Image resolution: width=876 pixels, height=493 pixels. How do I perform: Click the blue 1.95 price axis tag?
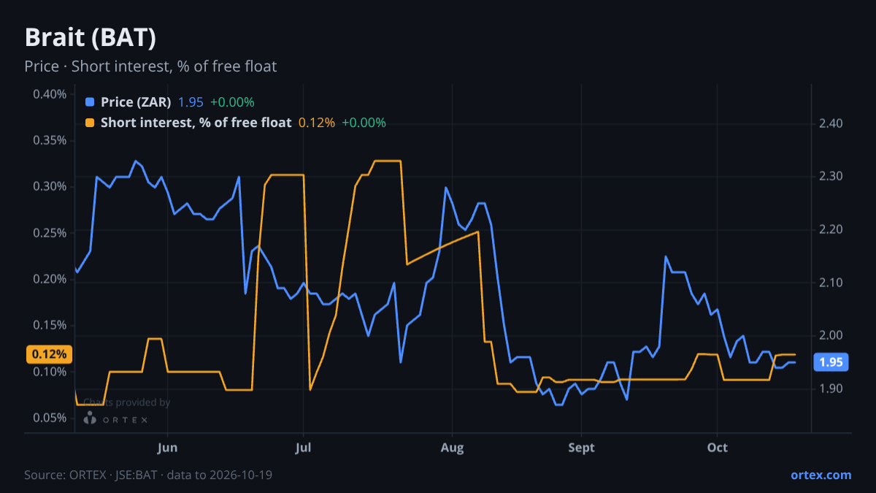tap(831, 362)
